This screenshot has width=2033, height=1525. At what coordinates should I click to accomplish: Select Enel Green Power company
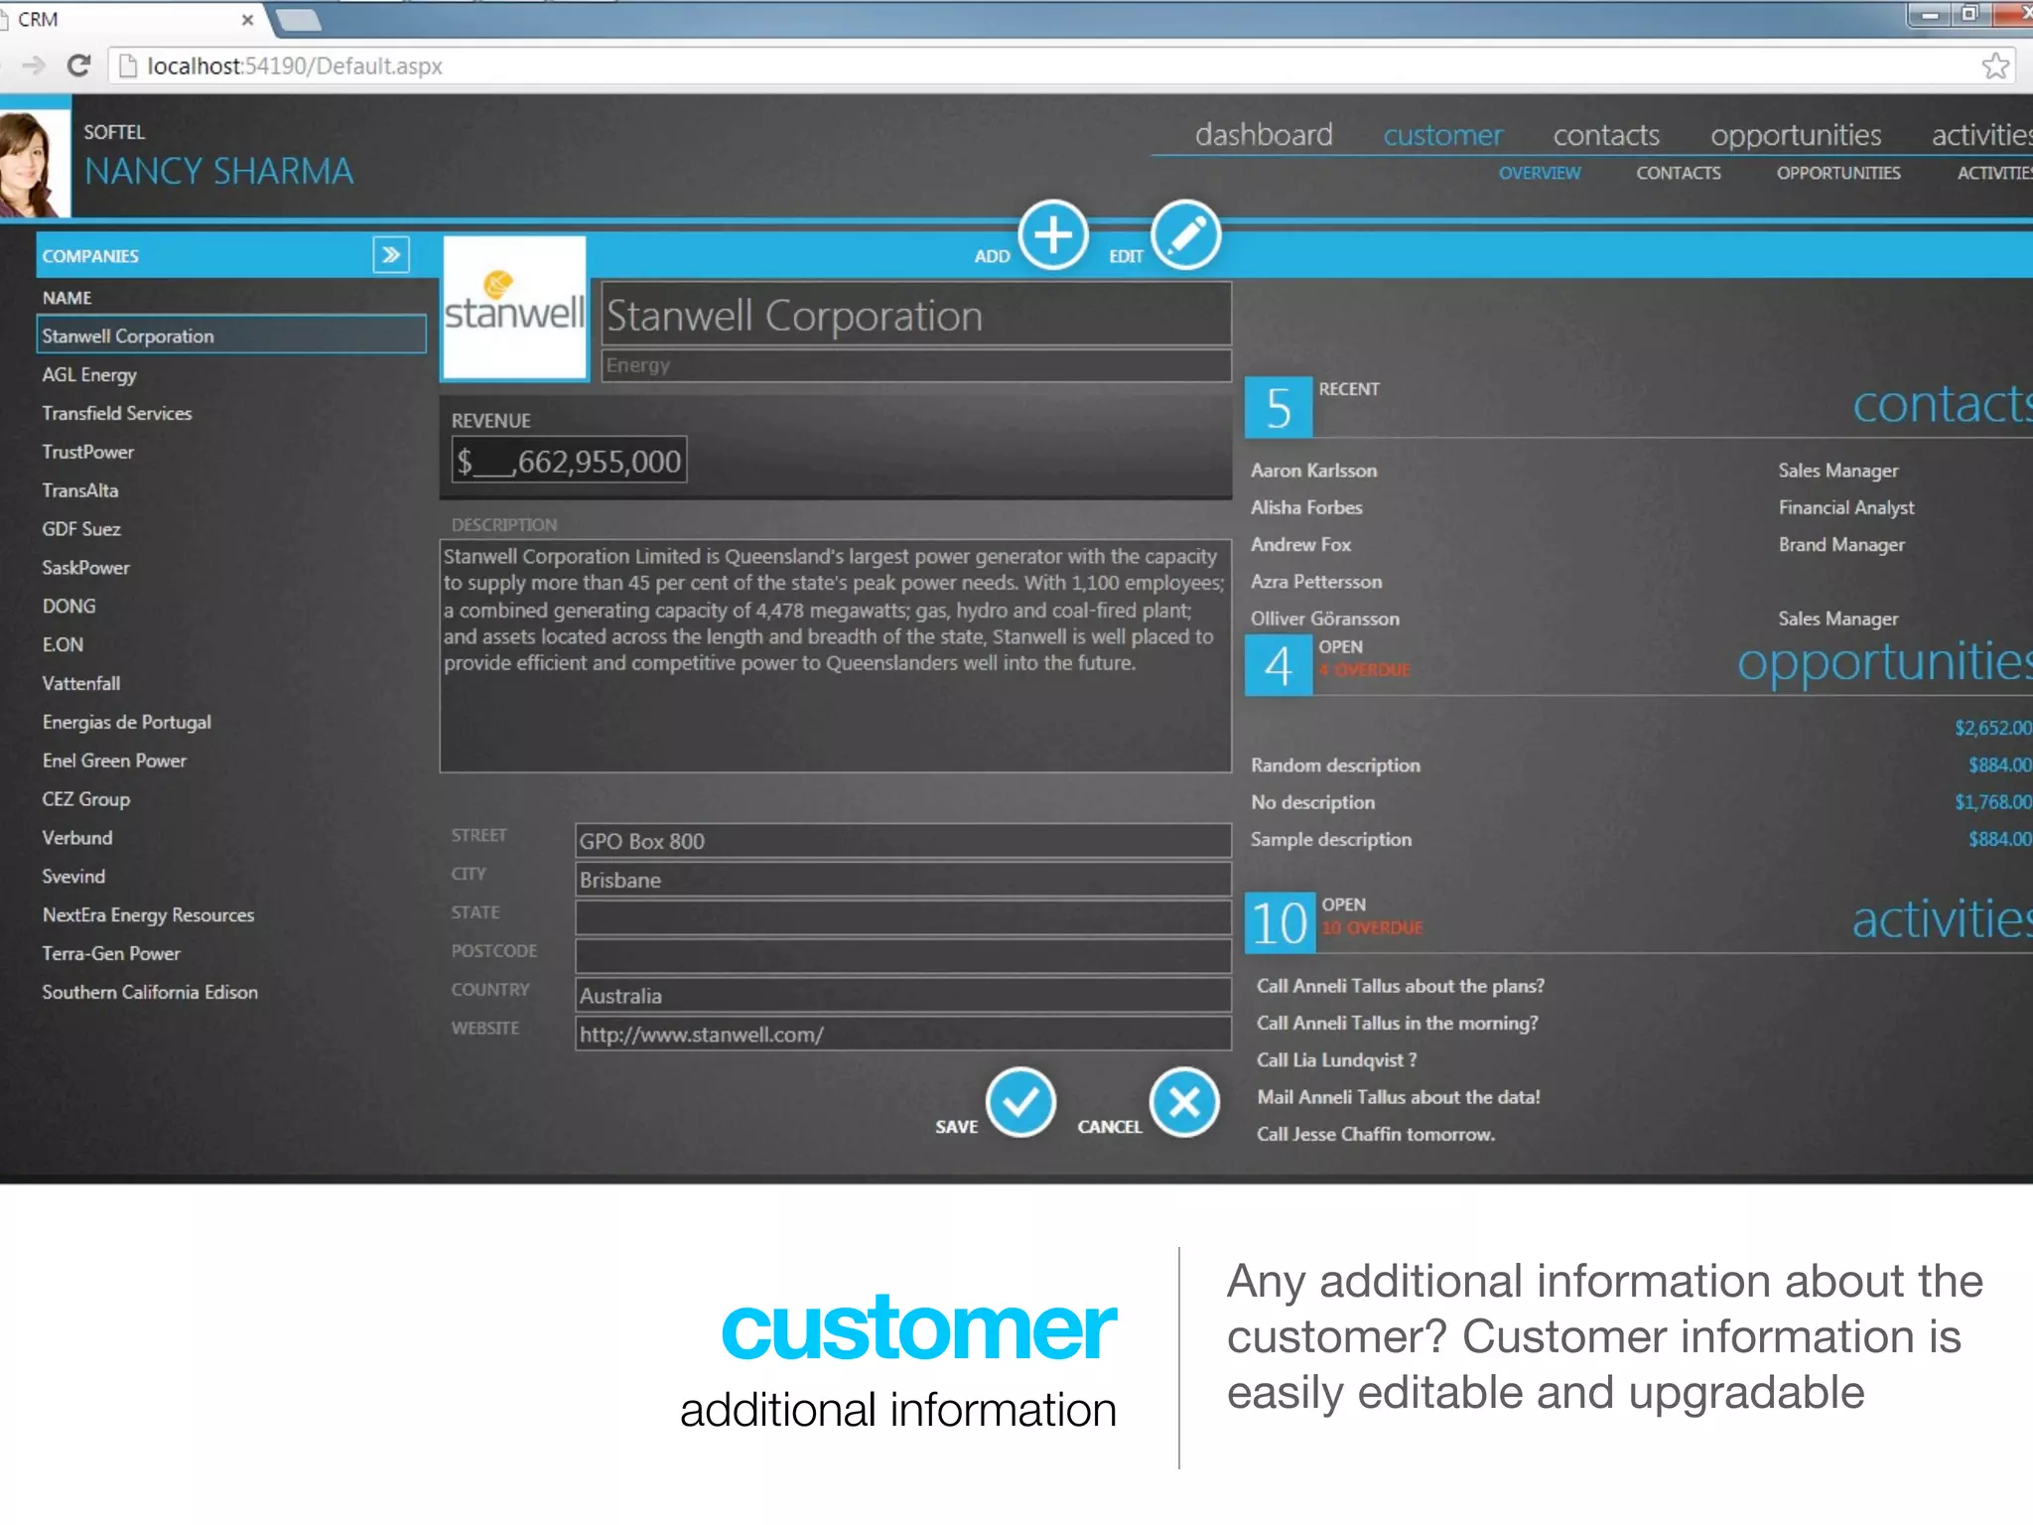pyautogui.click(x=114, y=761)
